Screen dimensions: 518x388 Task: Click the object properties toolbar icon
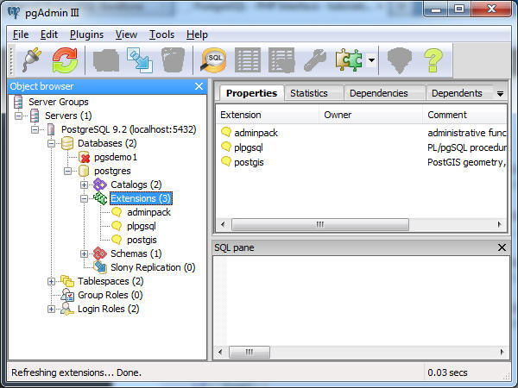(x=106, y=60)
